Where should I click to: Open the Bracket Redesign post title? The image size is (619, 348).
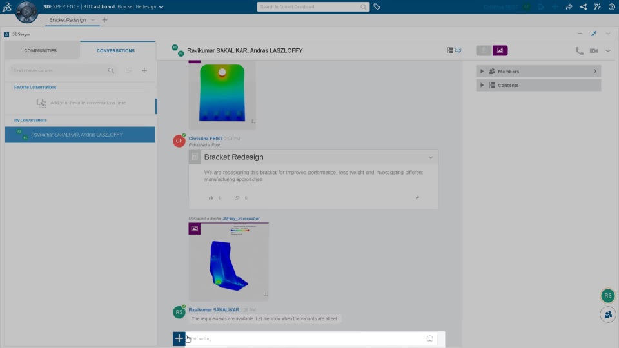click(233, 157)
